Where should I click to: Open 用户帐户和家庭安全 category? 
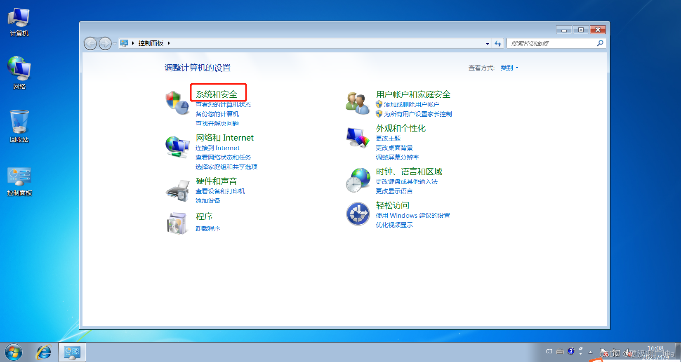413,94
